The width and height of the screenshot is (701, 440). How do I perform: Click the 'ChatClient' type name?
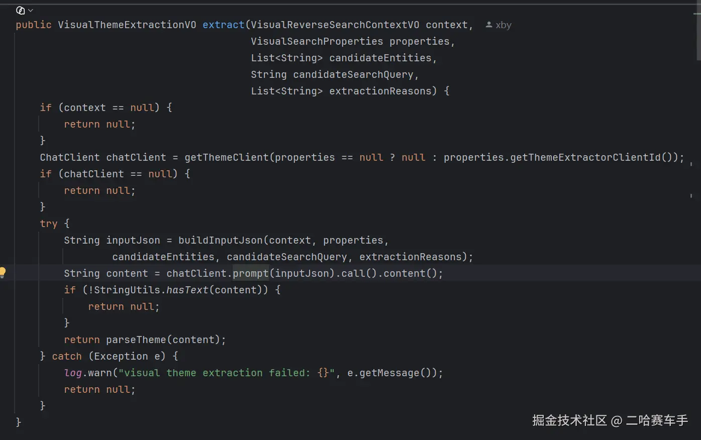[x=70, y=157]
